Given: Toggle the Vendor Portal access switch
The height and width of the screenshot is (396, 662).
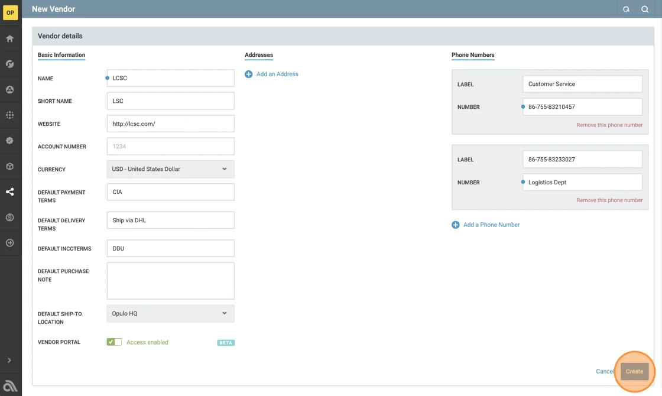Looking at the screenshot, I should pos(114,342).
